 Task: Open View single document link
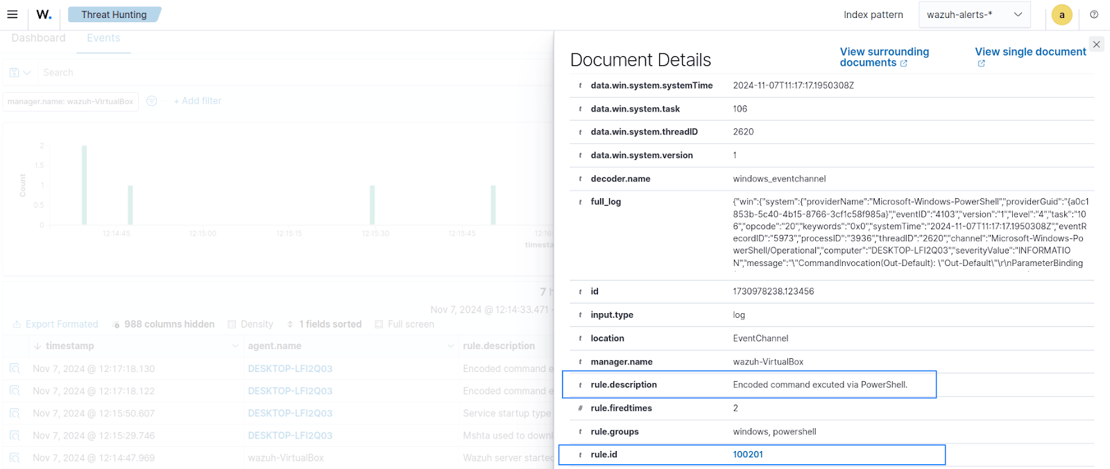(1030, 52)
